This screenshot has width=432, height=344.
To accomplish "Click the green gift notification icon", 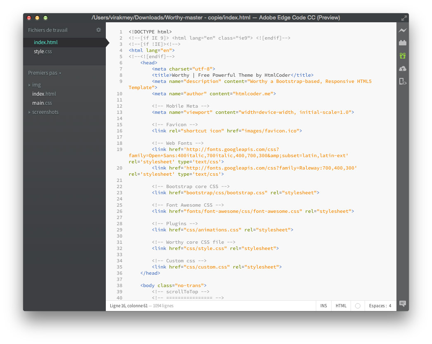I will pyautogui.click(x=403, y=56).
